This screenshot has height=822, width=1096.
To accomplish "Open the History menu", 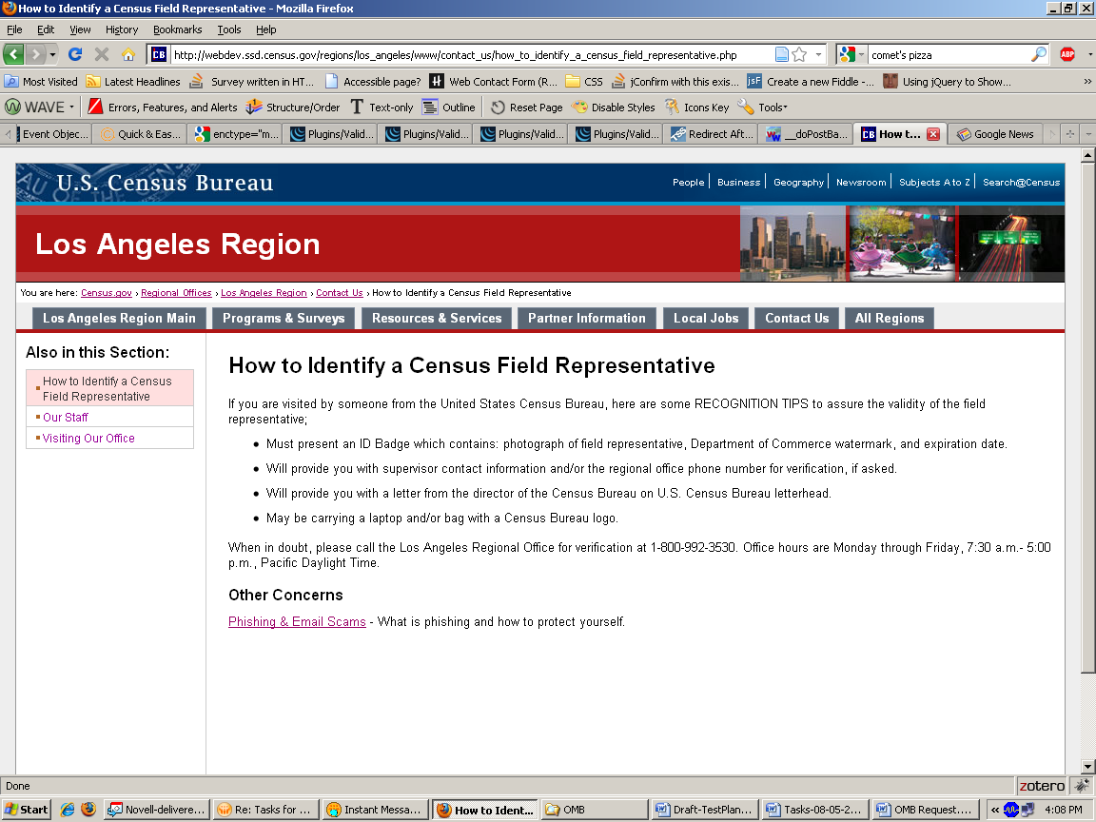I will [122, 29].
